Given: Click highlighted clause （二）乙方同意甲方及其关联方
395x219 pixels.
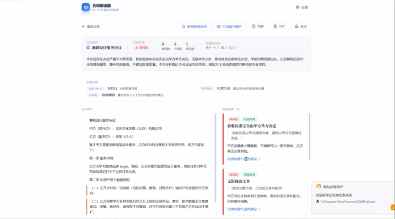Looking at the screenshot, I should [149, 207].
